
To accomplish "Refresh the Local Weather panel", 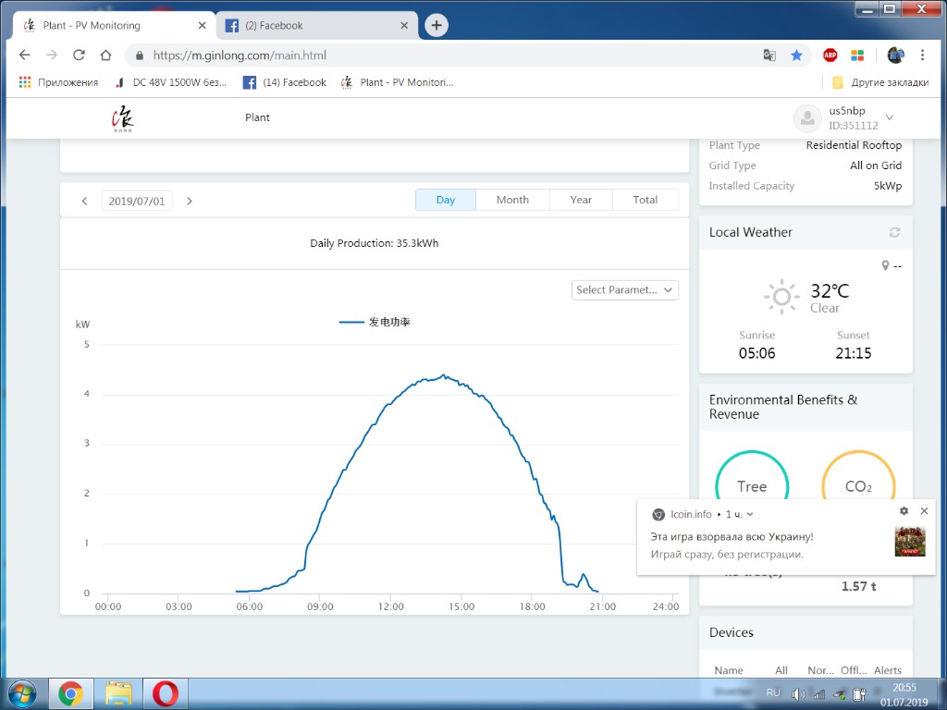I will (x=894, y=233).
